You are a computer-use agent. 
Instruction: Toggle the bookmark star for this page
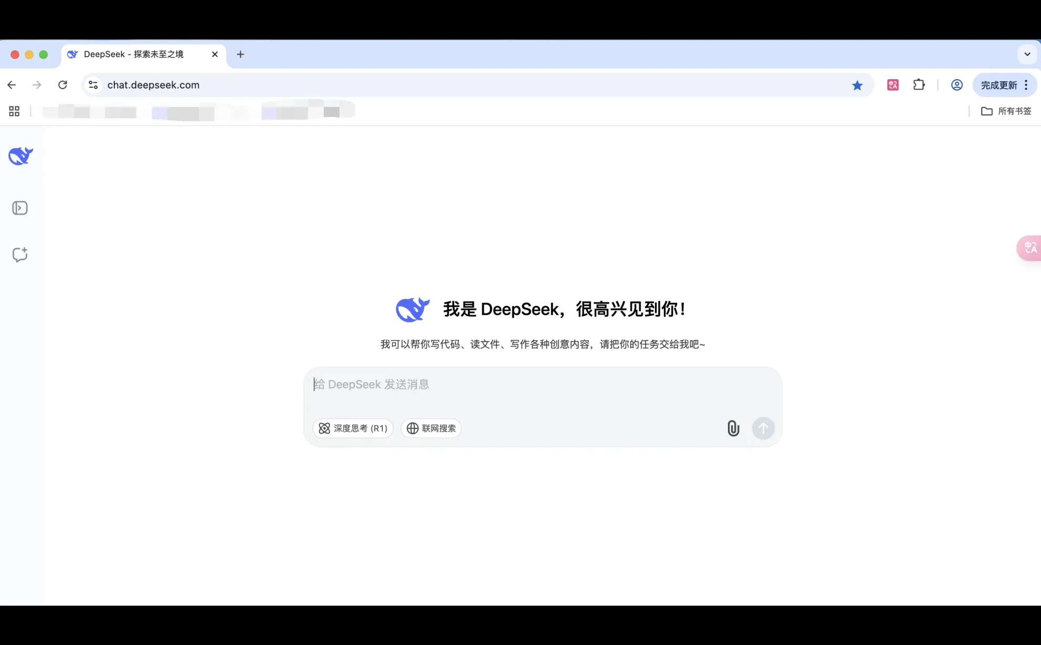(x=857, y=84)
